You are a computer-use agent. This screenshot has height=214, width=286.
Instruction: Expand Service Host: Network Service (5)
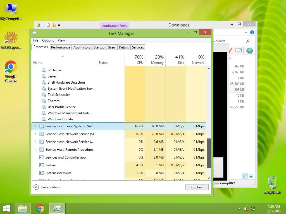tap(35, 134)
